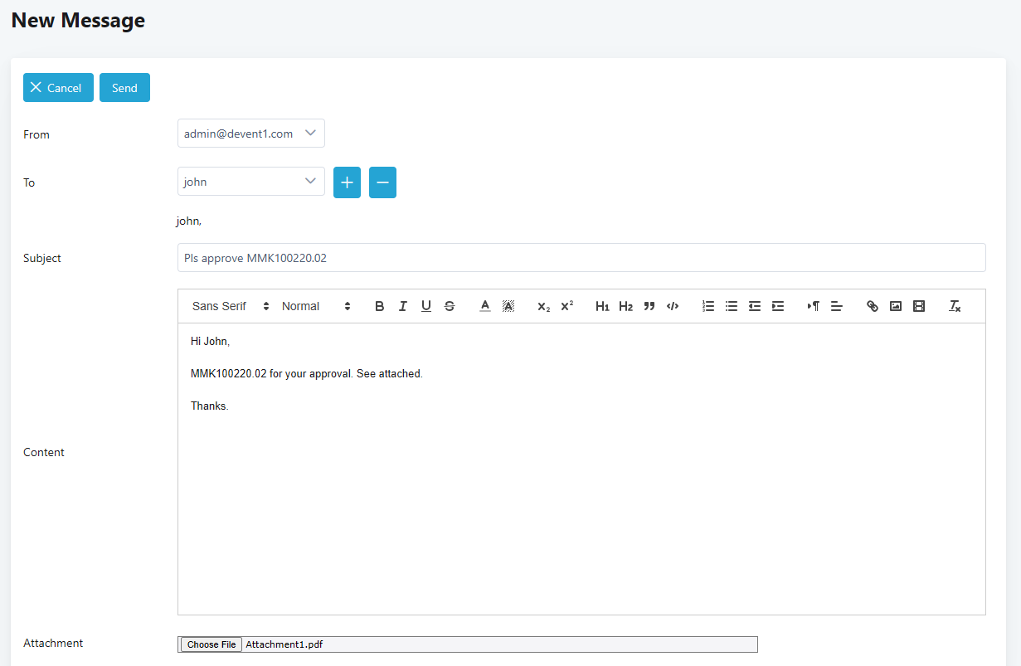The image size is (1021, 666).
Task: Toggle subscript formatting
Action: (x=543, y=306)
